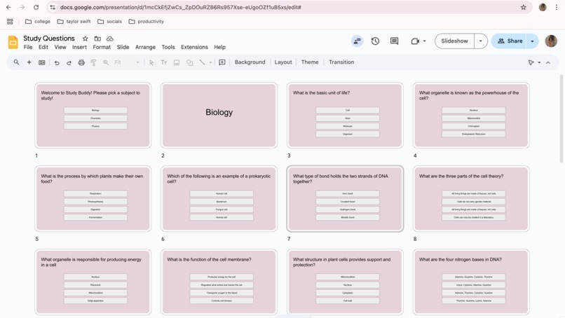Open the Google account avatar
The height and width of the screenshot is (318, 565).
coord(551,41)
